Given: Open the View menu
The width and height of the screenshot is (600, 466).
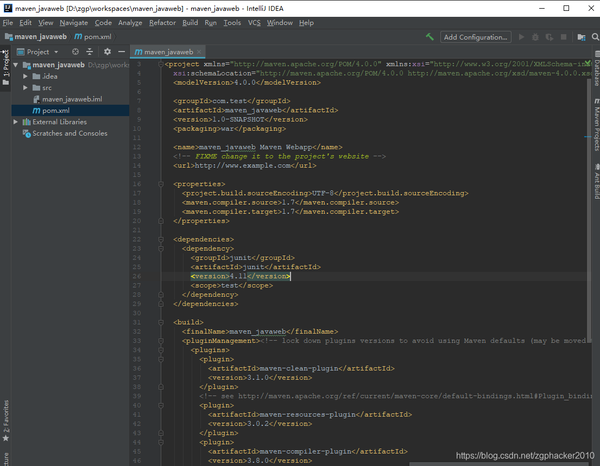Looking at the screenshot, I should (x=46, y=23).
